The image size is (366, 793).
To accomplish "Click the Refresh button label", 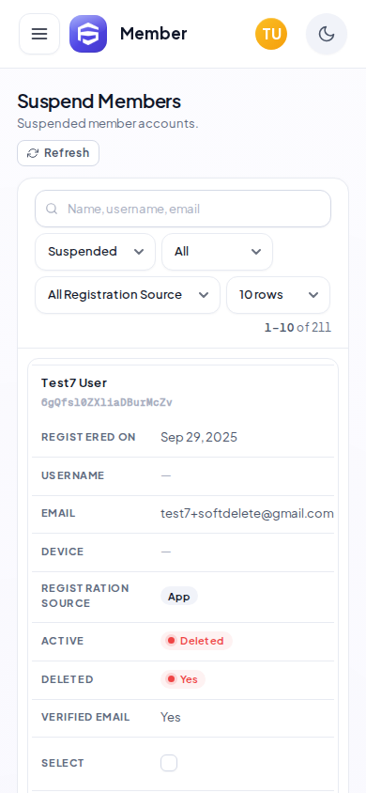I will coord(67,153).
